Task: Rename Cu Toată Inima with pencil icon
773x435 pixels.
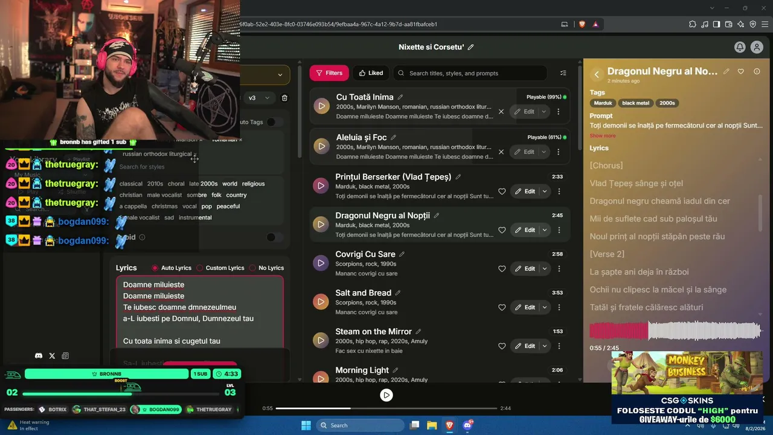Action: click(x=400, y=97)
